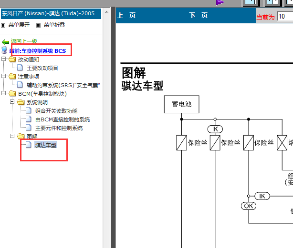Open 主要元件和控制系统 tree entry
Viewport: 293px width, 248px height.
(x=59, y=128)
